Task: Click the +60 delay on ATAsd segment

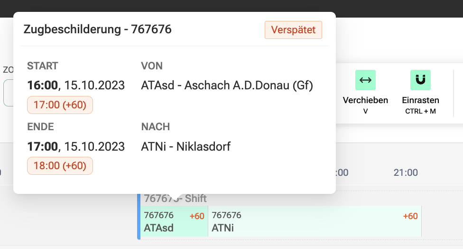Action: (x=197, y=216)
